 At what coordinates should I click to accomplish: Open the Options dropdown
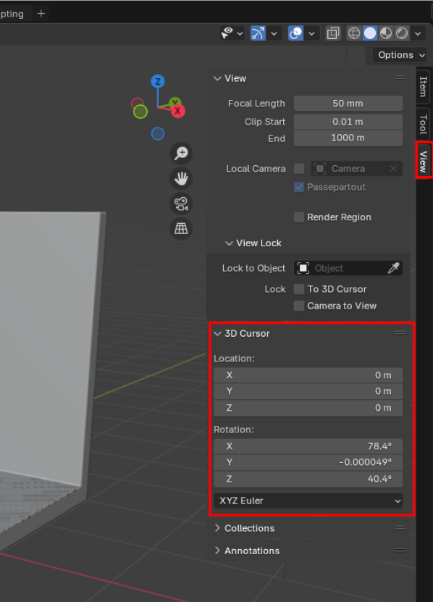click(400, 55)
